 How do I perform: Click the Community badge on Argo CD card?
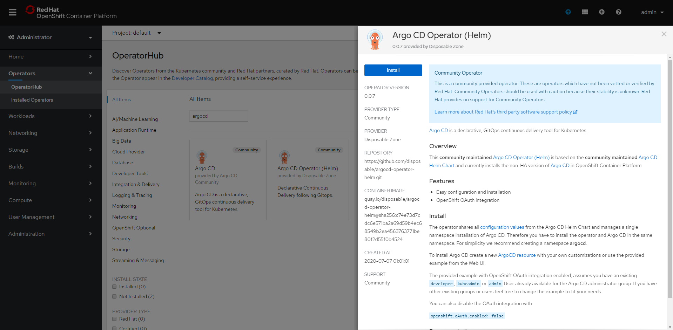(247, 150)
